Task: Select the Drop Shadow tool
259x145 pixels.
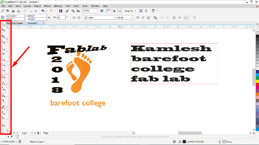Action: (3, 95)
